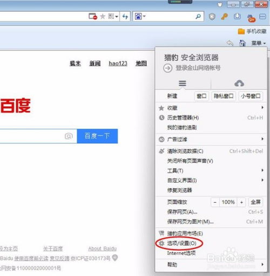
Task: Click the camera image search icon
Action: coord(69,136)
